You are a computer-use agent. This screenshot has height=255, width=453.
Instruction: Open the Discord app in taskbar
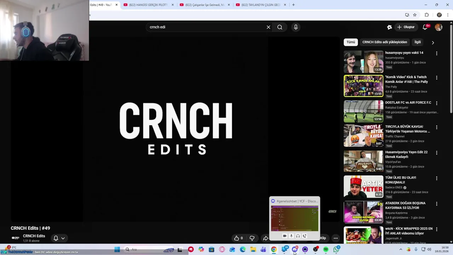[295, 250]
